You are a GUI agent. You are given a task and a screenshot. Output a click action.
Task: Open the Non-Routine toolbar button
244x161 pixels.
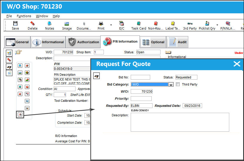[x=155, y=26]
